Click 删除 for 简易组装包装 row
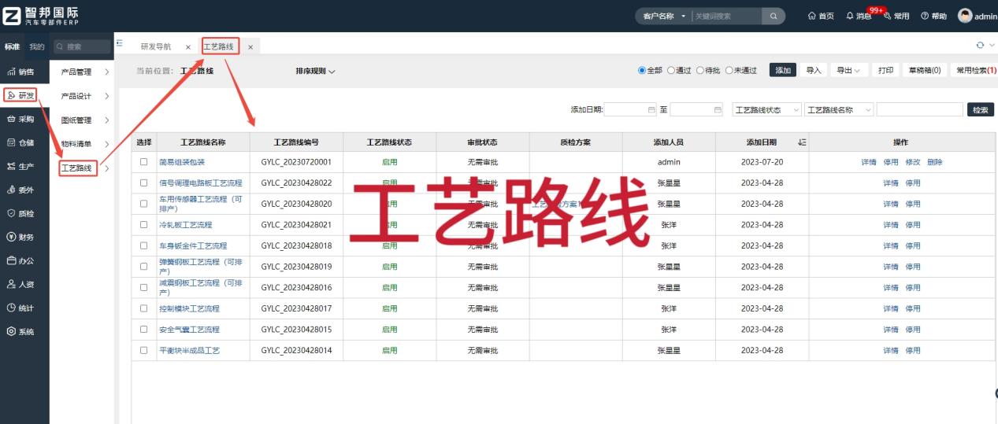The width and height of the screenshot is (998, 424). click(935, 162)
